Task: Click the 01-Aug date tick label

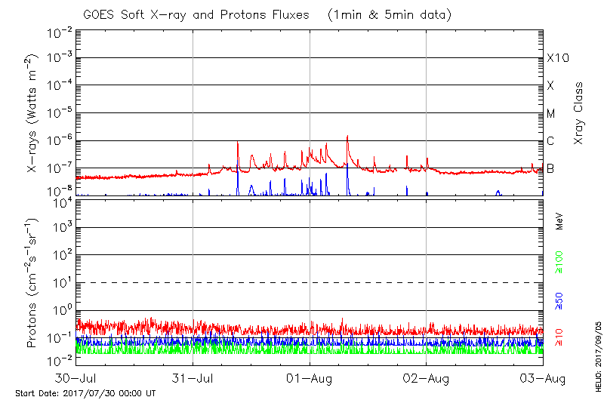Action: [x=310, y=377]
